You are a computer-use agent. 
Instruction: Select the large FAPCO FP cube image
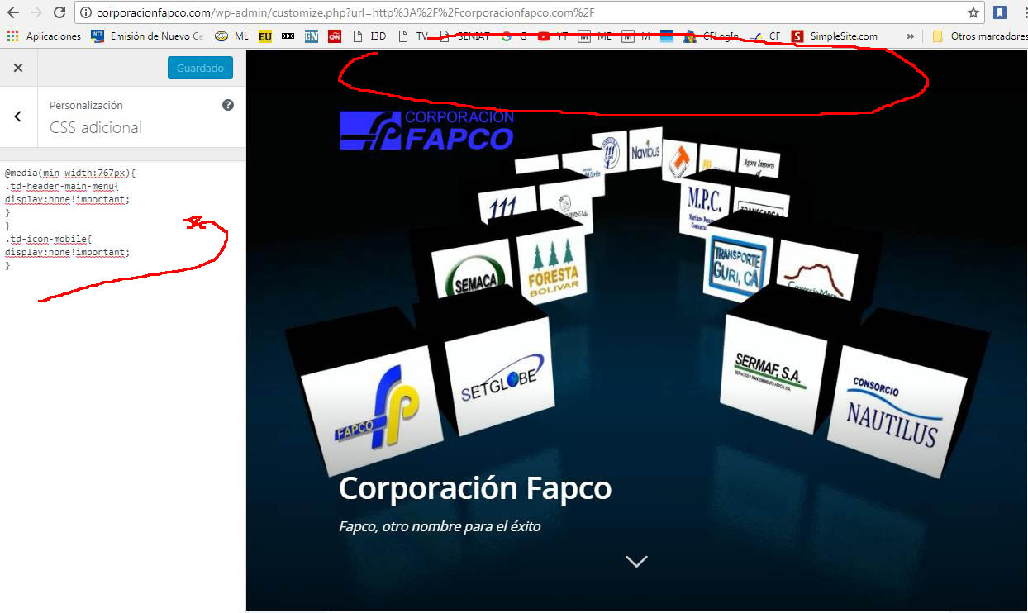coord(372,411)
